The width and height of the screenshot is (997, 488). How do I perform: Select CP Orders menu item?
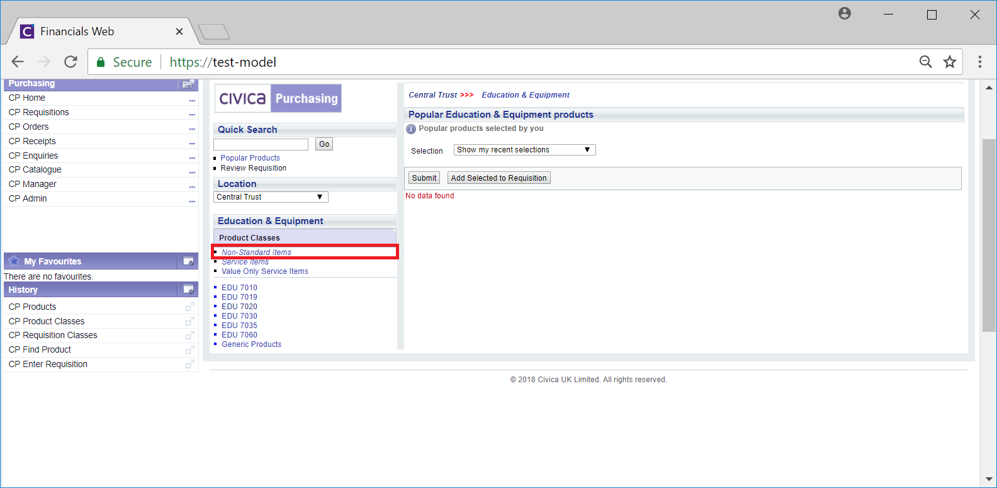click(28, 127)
